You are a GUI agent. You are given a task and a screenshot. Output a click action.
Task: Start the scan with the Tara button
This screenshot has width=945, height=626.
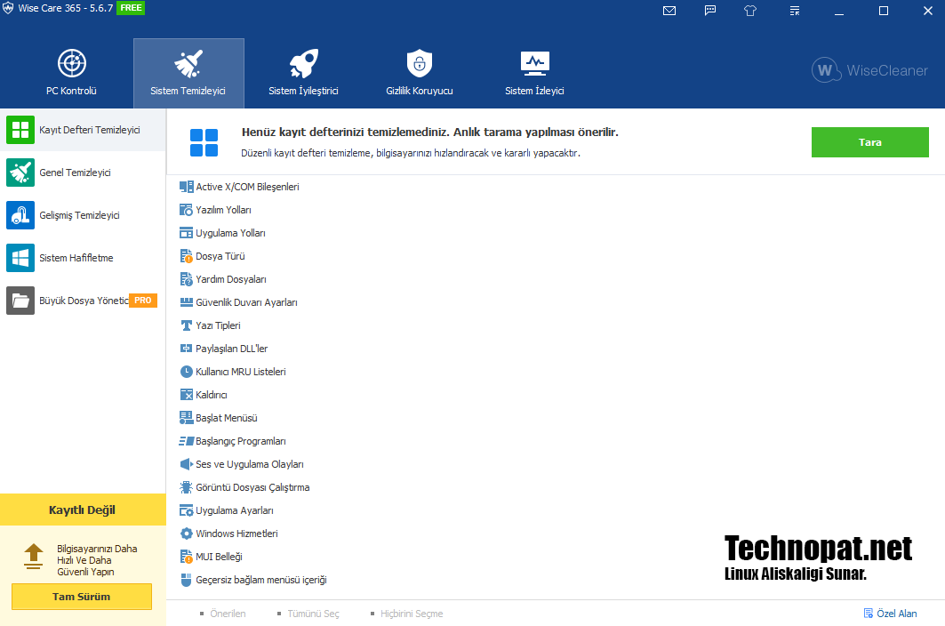pyautogui.click(x=869, y=142)
